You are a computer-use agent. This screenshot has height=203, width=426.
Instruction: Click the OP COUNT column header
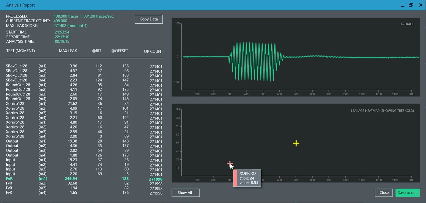click(x=153, y=51)
